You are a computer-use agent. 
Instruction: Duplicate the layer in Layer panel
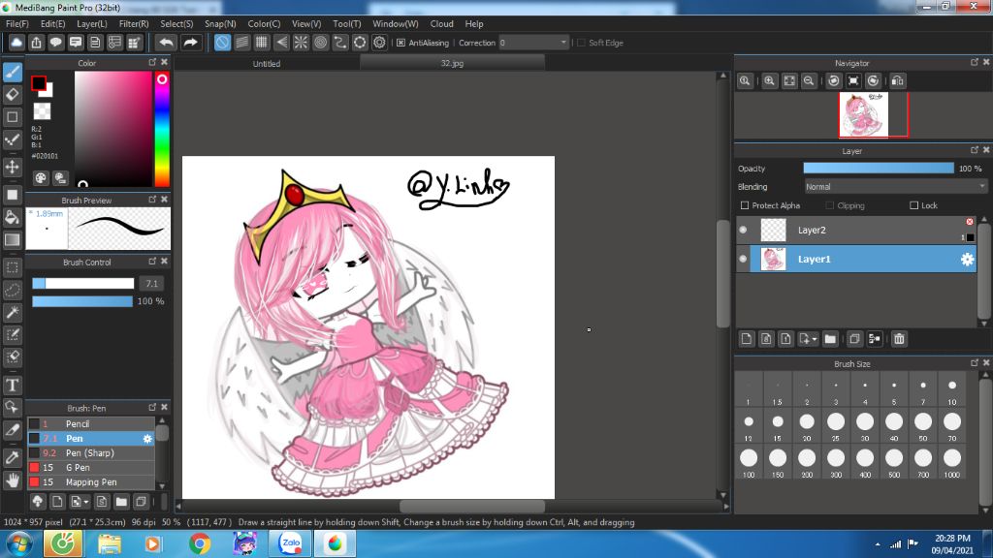854,339
